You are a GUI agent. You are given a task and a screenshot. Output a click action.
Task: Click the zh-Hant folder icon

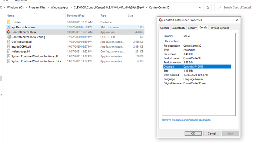pyautogui.click(x=9, y=22)
